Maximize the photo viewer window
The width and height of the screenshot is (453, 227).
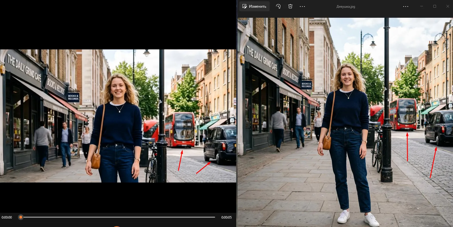pos(435,6)
